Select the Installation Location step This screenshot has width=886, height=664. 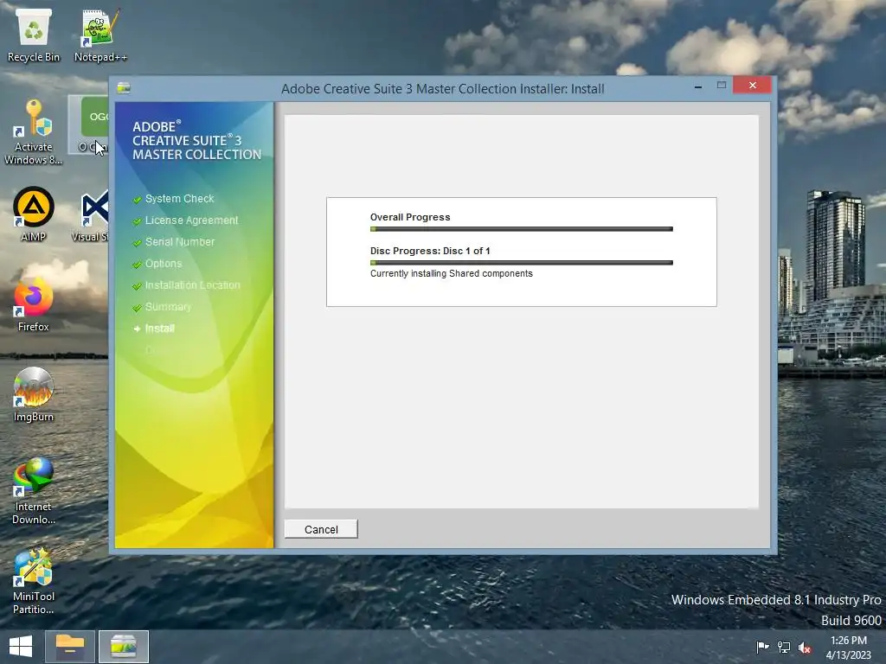(193, 285)
